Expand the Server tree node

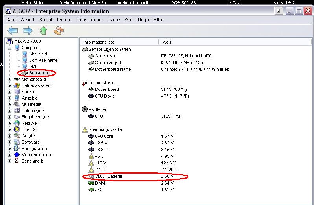coord(9,92)
